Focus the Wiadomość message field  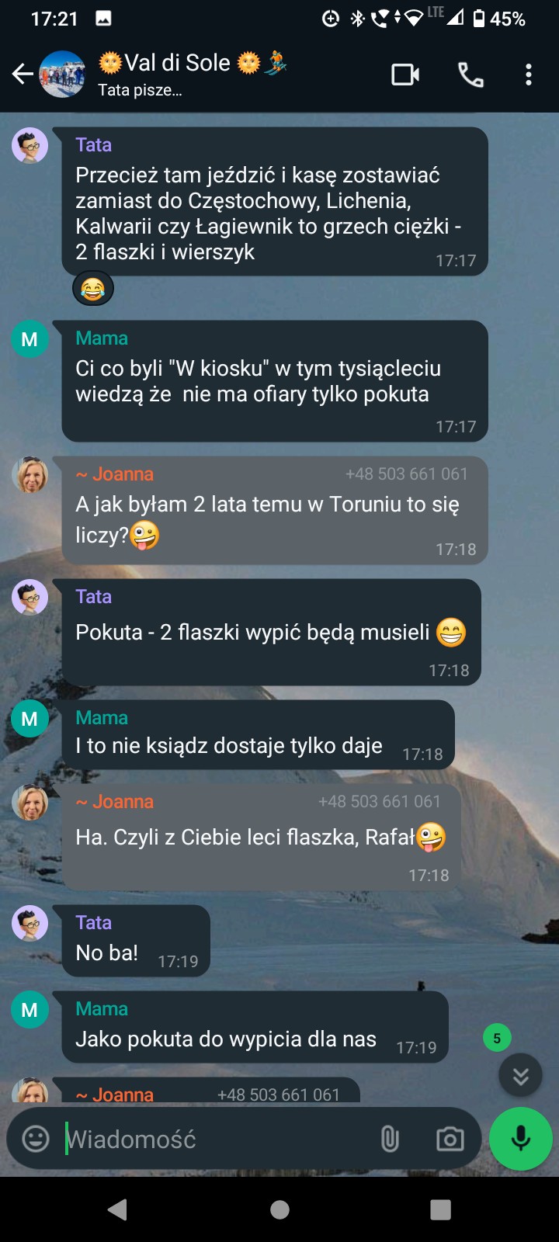coord(219,1139)
